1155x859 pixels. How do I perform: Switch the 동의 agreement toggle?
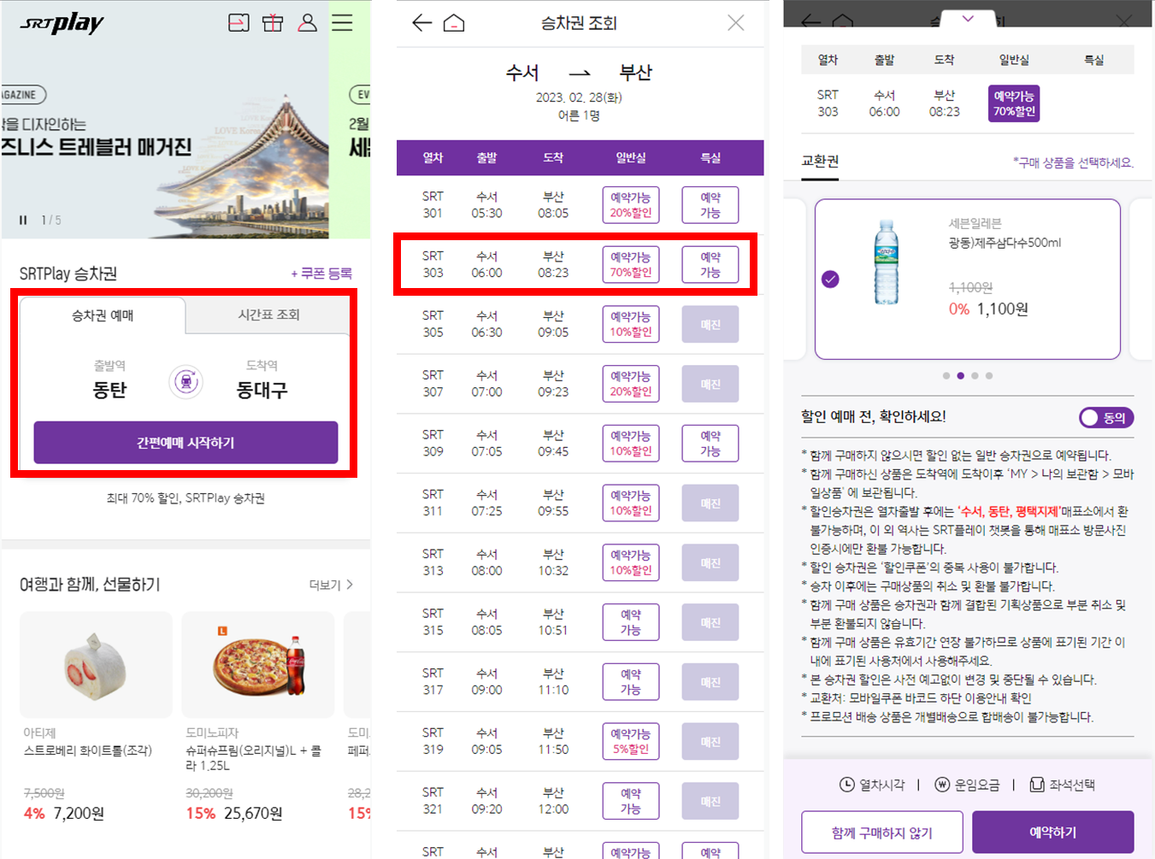pyautogui.click(x=1106, y=417)
